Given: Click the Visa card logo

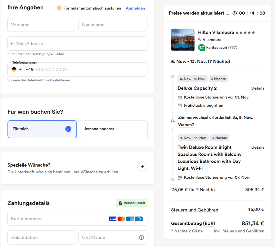Looking at the screenshot, I should [x=112, y=219].
